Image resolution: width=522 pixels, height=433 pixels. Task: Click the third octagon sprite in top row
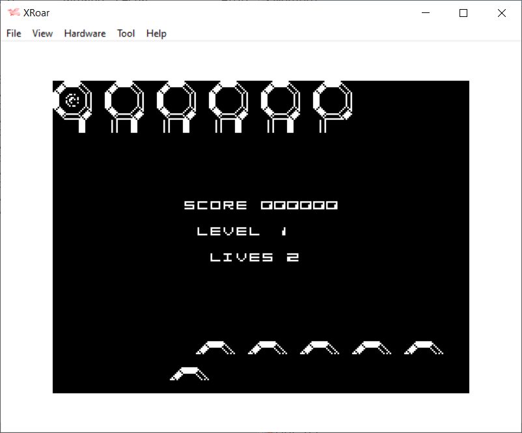(x=176, y=104)
